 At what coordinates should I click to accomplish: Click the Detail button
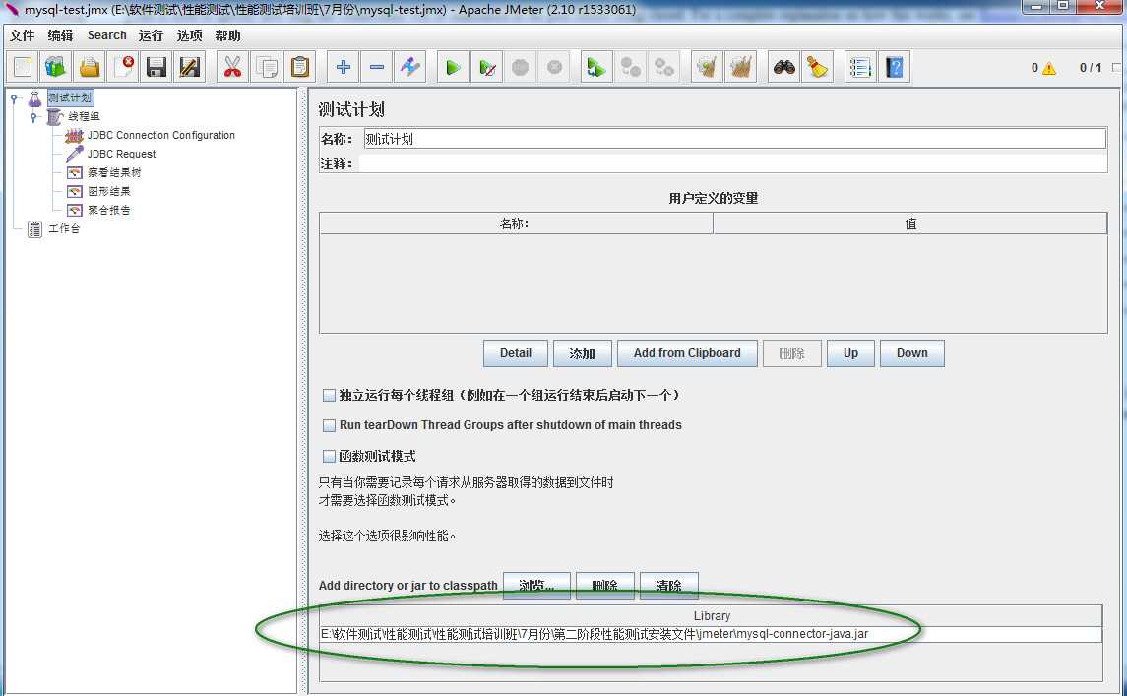pos(516,353)
